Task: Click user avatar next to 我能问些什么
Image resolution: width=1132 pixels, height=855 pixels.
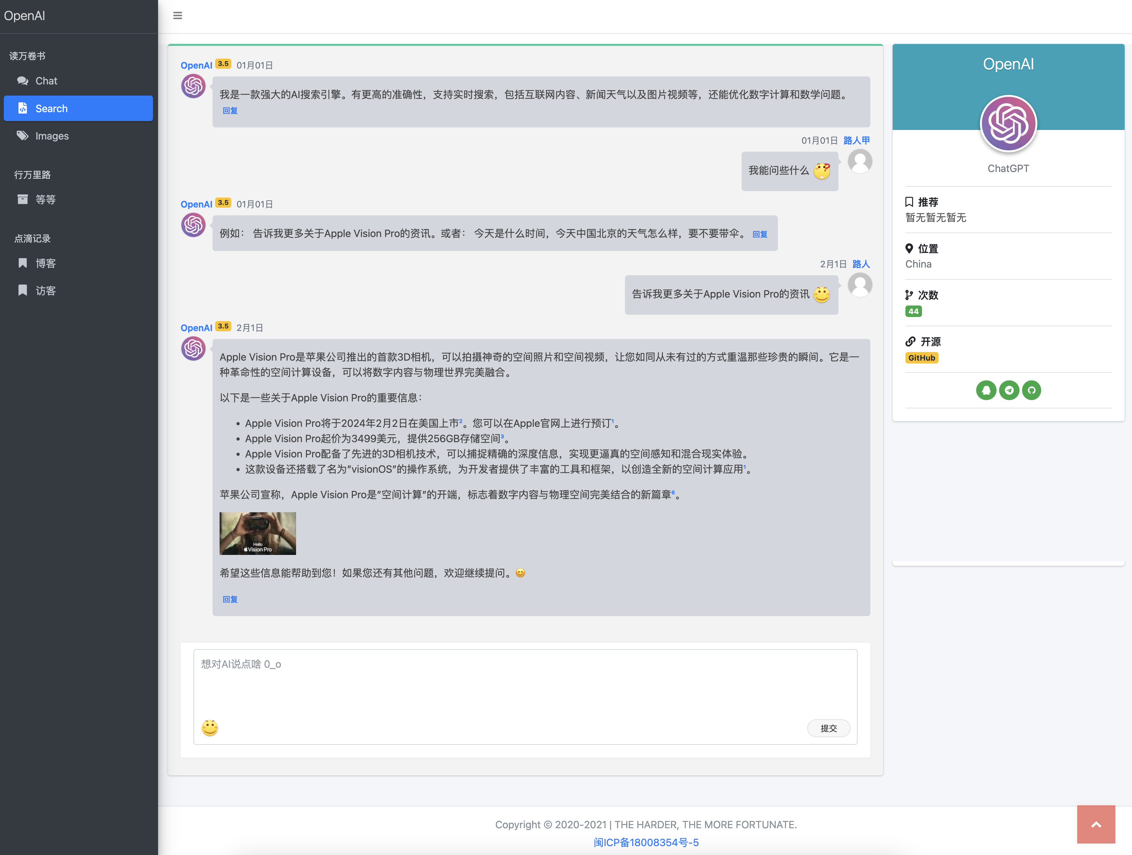Action: click(860, 162)
